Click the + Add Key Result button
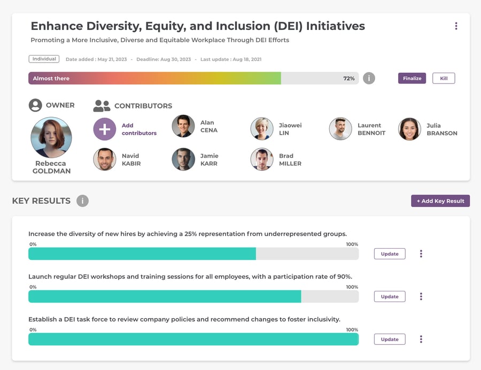This screenshot has width=481, height=370. click(440, 201)
